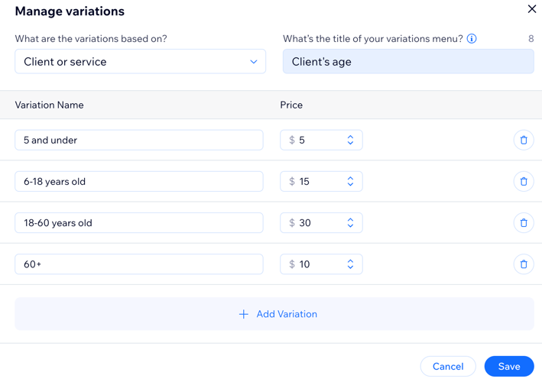Delete the '60+' variation

tap(524, 264)
